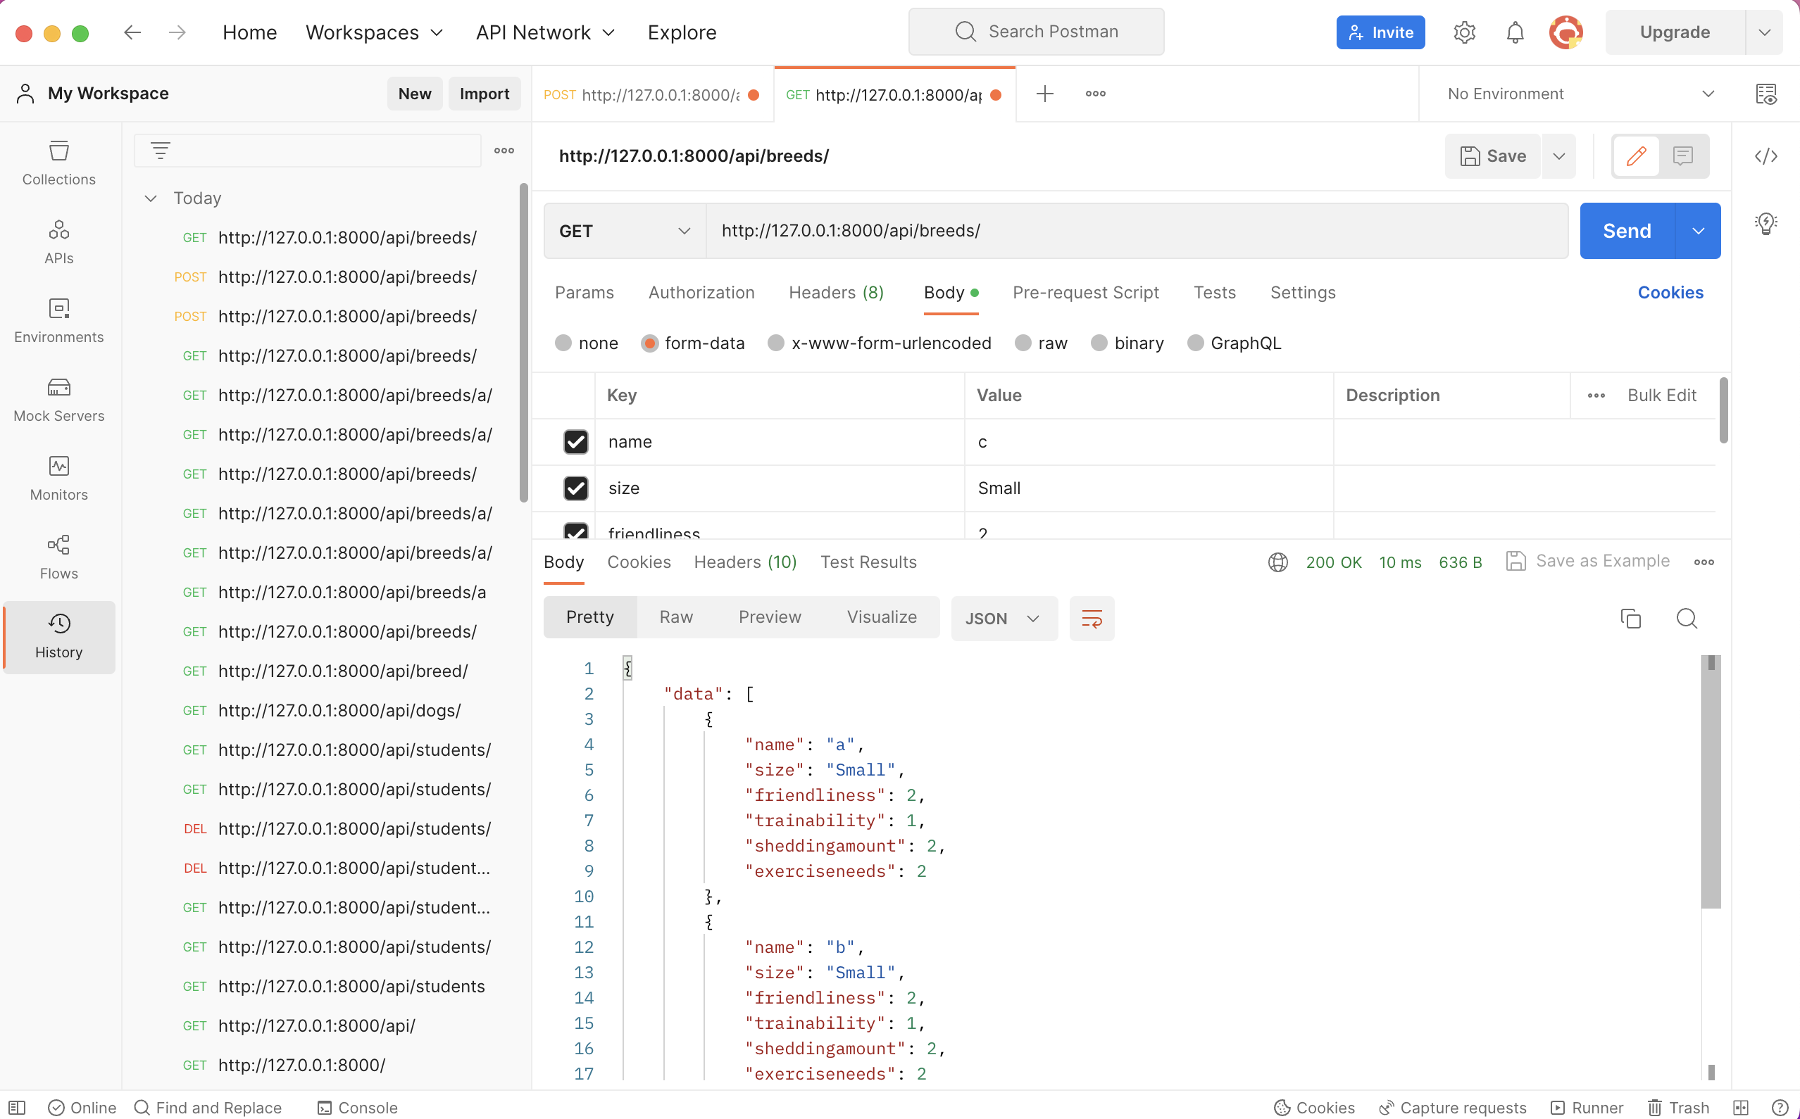This screenshot has height=1119, width=1800.
Task: Select the raw radio button
Action: (x=1025, y=343)
